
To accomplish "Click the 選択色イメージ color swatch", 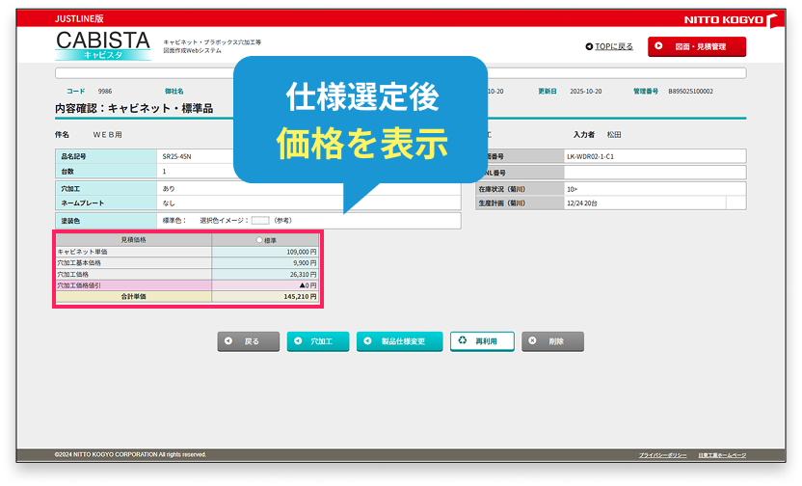I will (260, 221).
